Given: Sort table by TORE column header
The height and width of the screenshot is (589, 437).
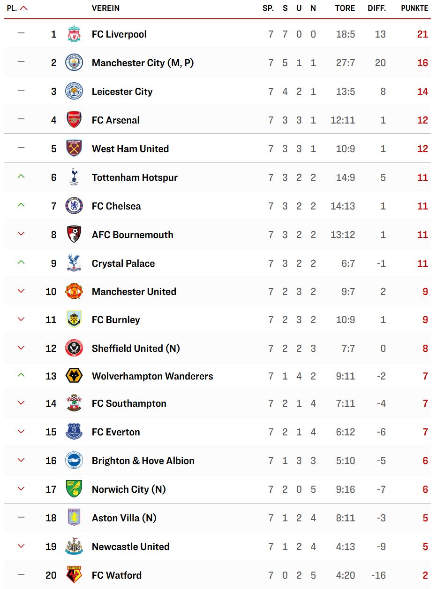Looking at the screenshot, I should tap(345, 8).
